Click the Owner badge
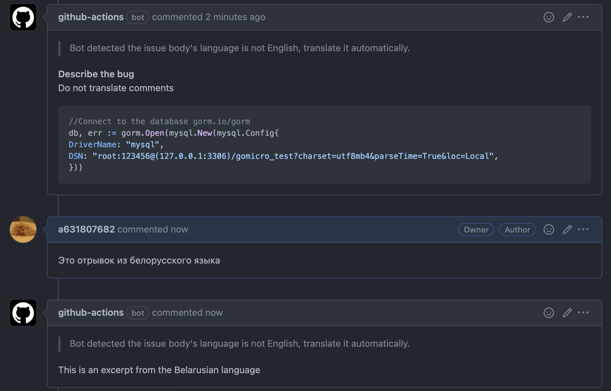611x391 pixels. tap(476, 230)
